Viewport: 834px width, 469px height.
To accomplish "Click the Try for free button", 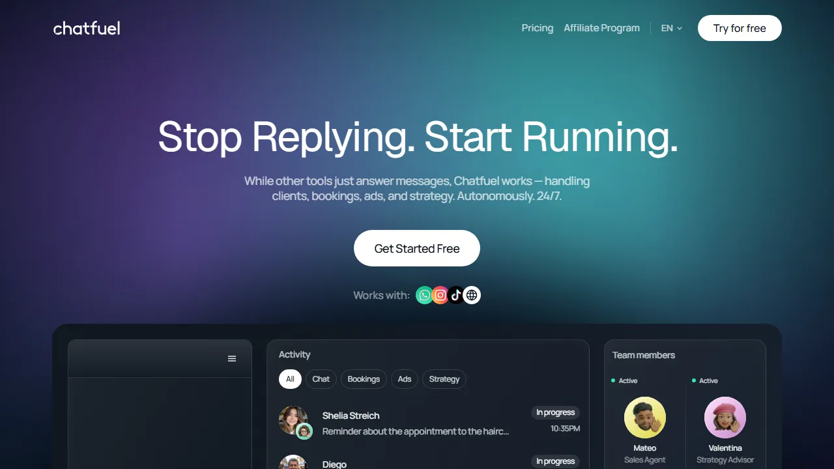I will tap(740, 28).
